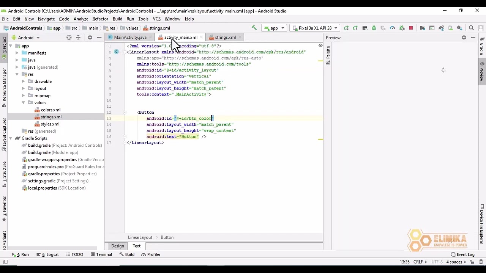Hide the Project panel with minimize icon
This screenshot has width=486, height=273.
pyautogui.click(x=99, y=38)
